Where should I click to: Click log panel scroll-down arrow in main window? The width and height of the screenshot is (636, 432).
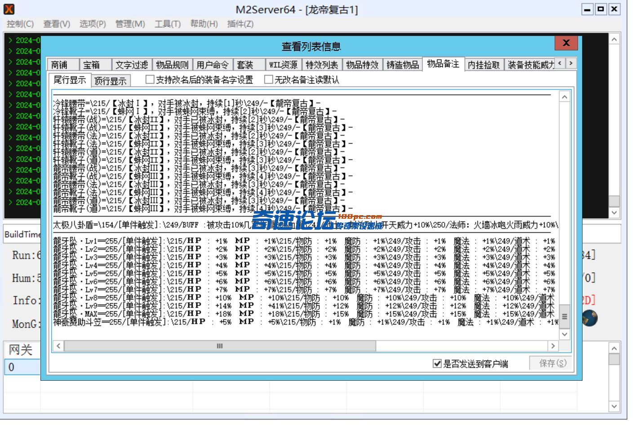click(614, 212)
